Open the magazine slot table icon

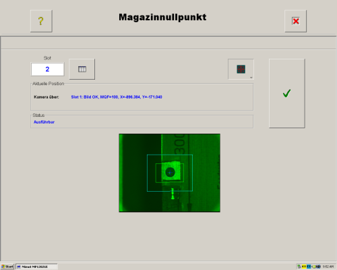tap(82, 69)
